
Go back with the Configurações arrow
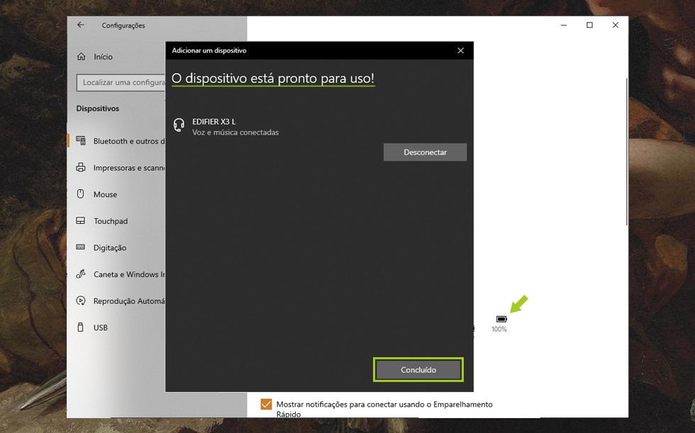point(81,26)
